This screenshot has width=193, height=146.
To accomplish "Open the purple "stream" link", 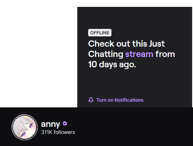I will 139,54.
